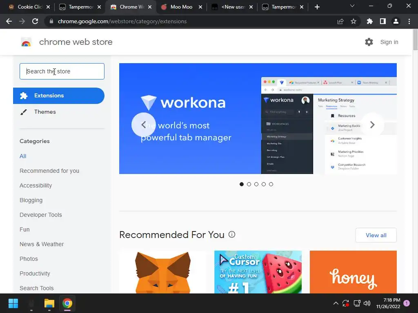Select the third carousel dot
This screenshot has width=418, height=313.
click(256, 184)
